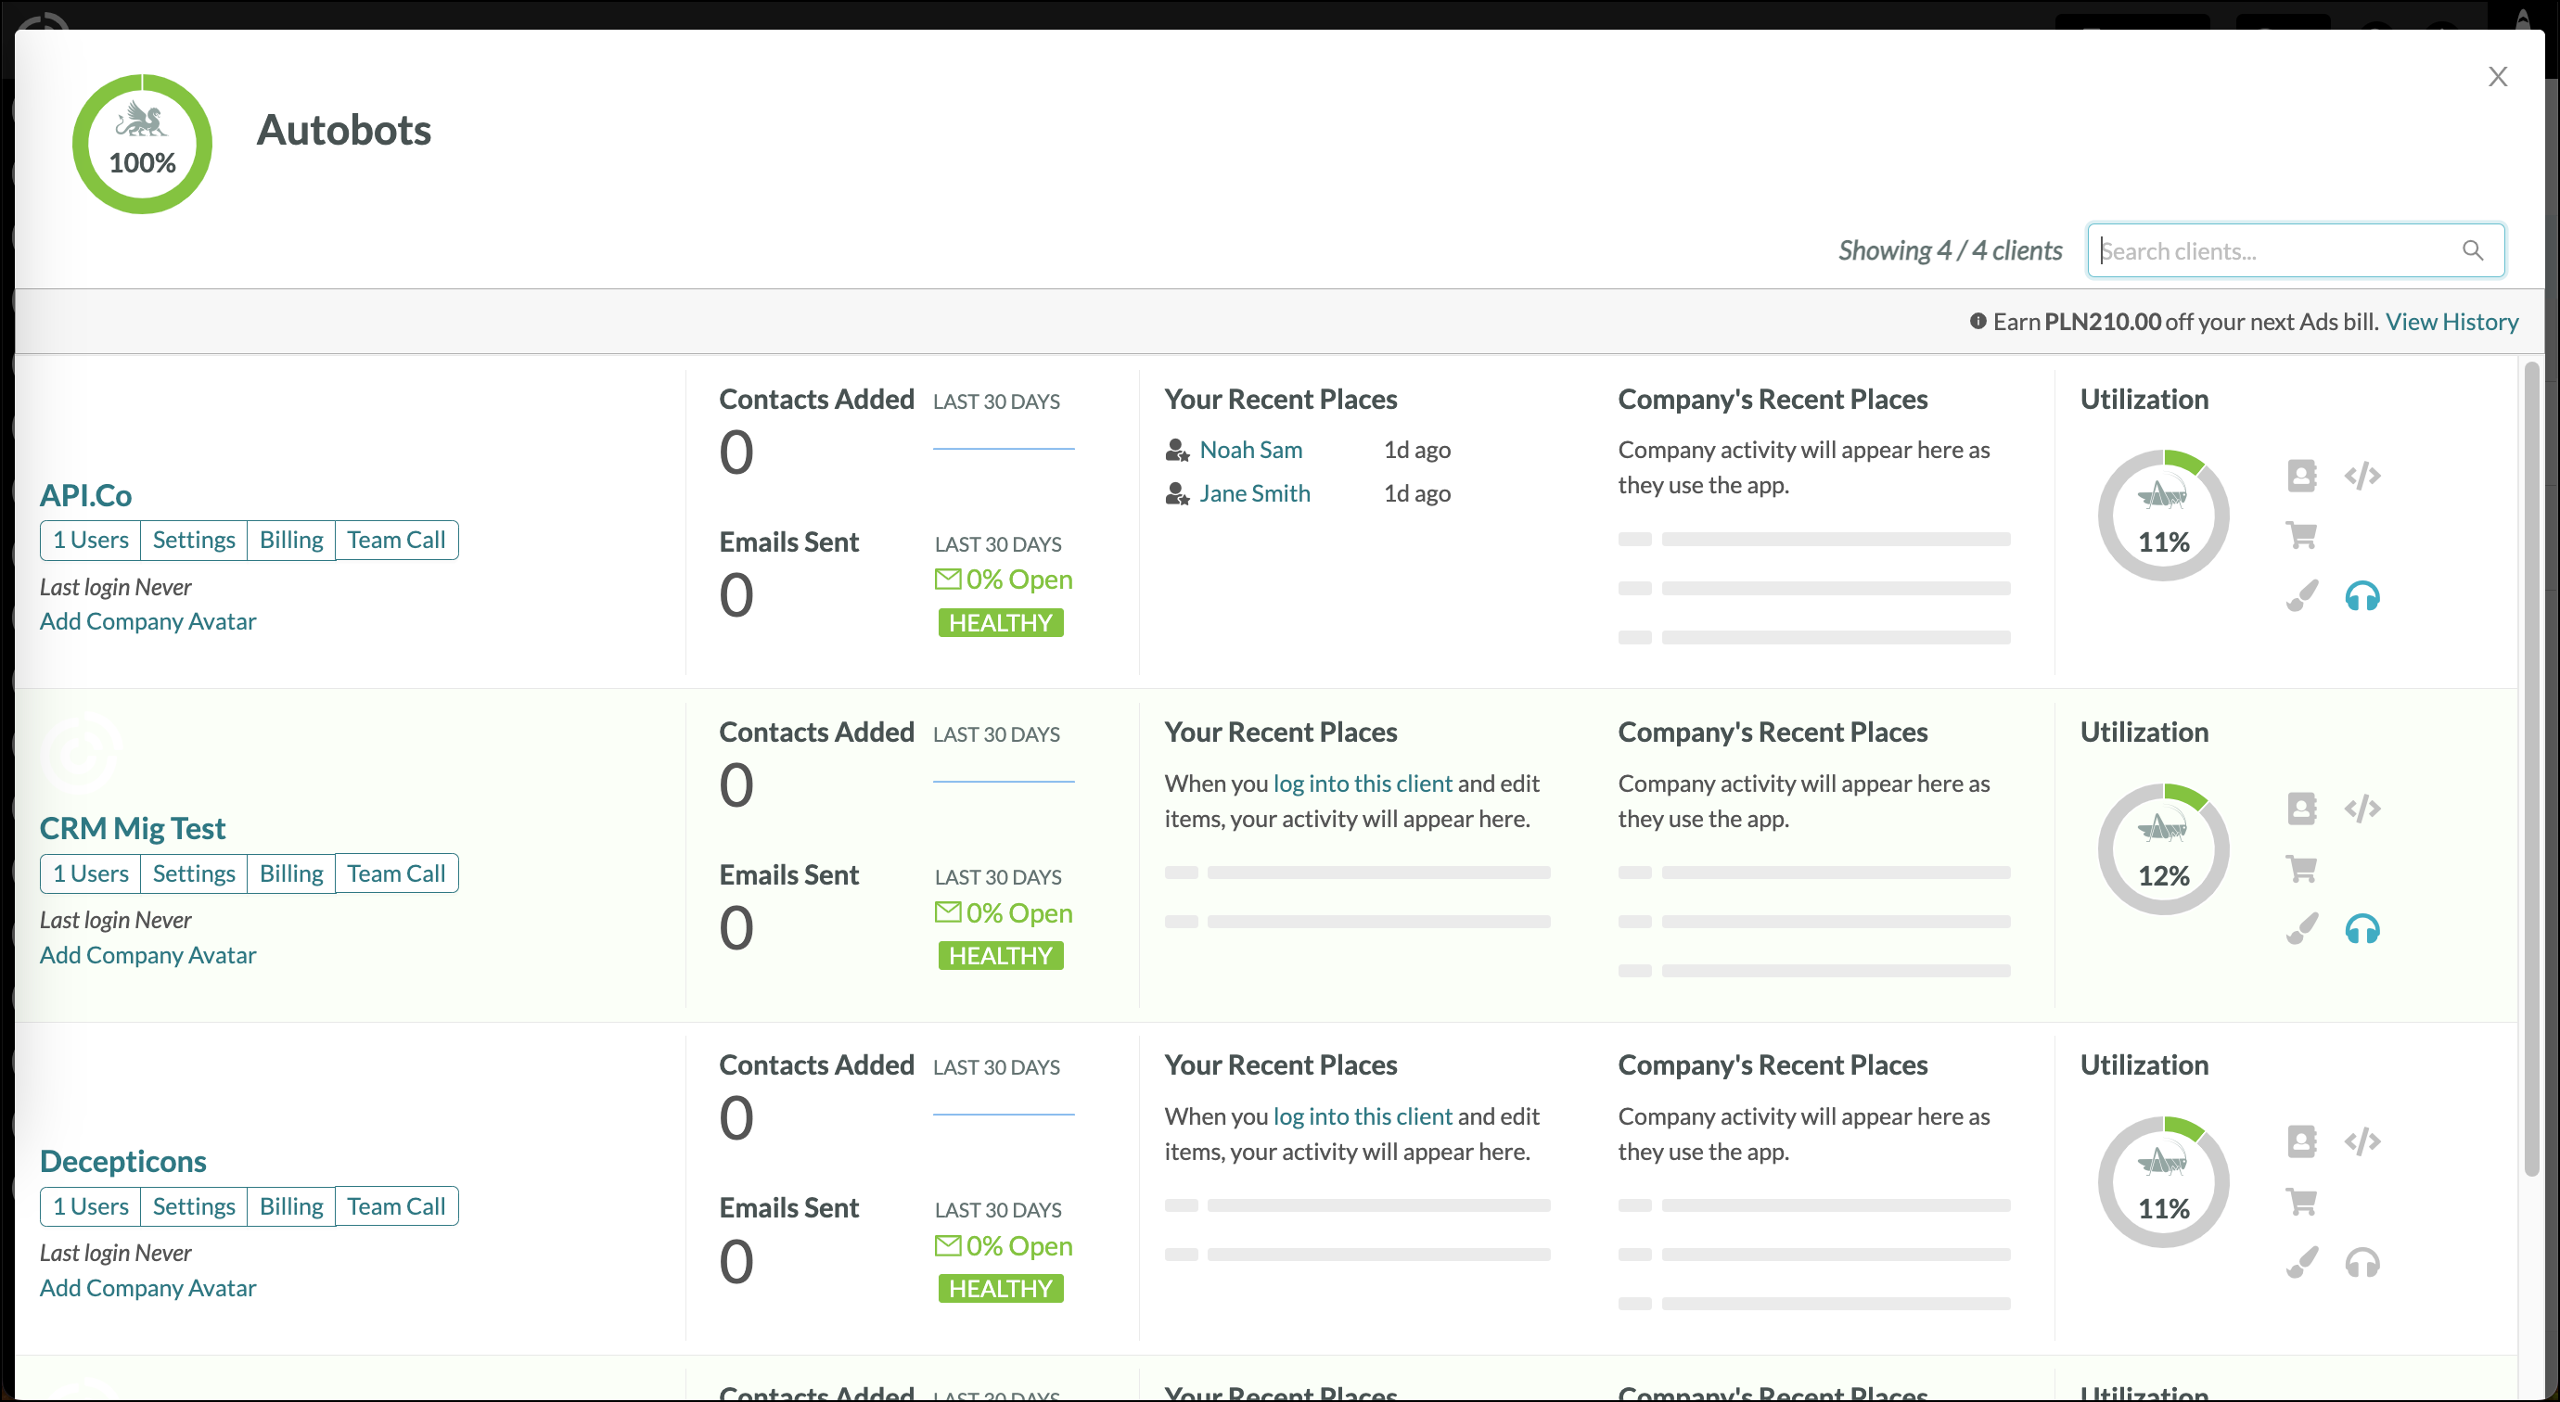Screen dimensions: 2560x1402
Task: Click Decepticons headset icon
Action: [2362, 1263]
